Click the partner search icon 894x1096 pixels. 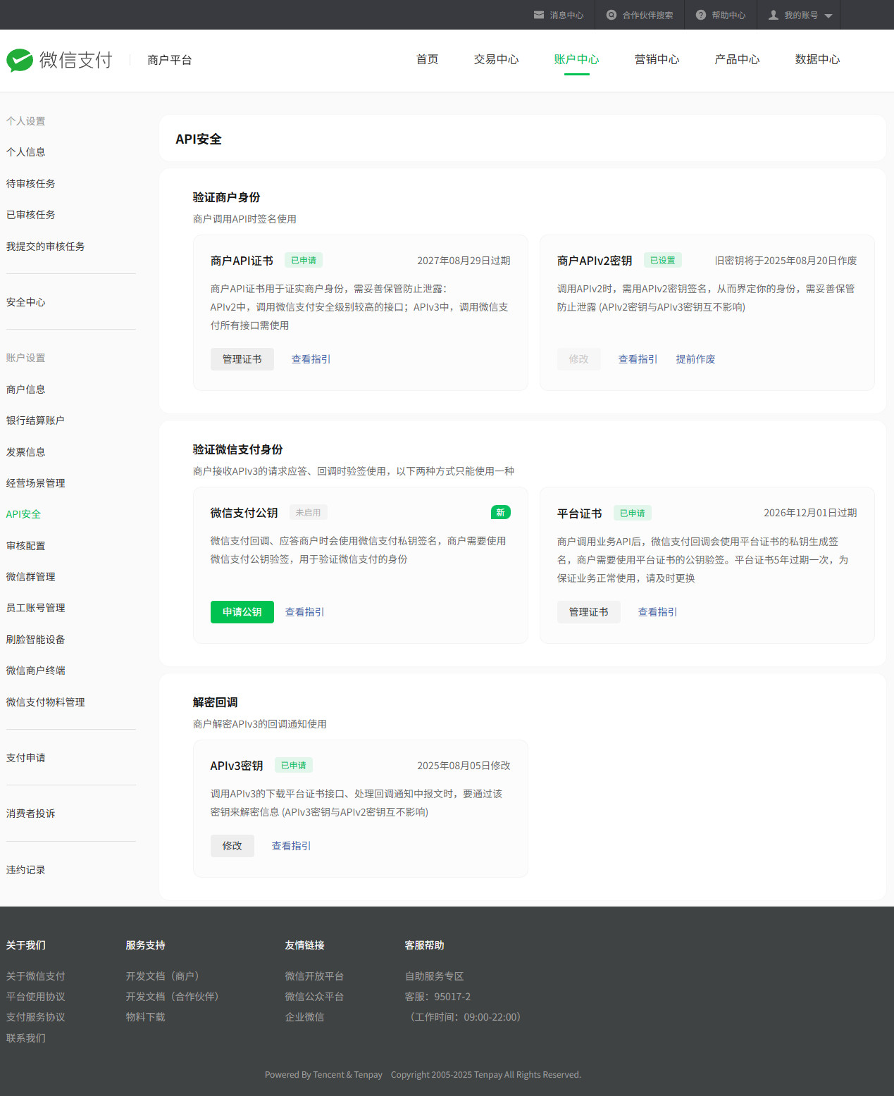tap(611, 15)
